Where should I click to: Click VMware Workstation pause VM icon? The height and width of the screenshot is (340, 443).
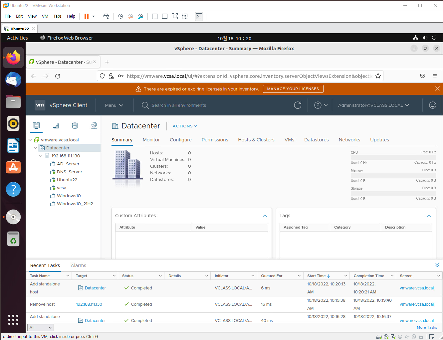point(87,16)
